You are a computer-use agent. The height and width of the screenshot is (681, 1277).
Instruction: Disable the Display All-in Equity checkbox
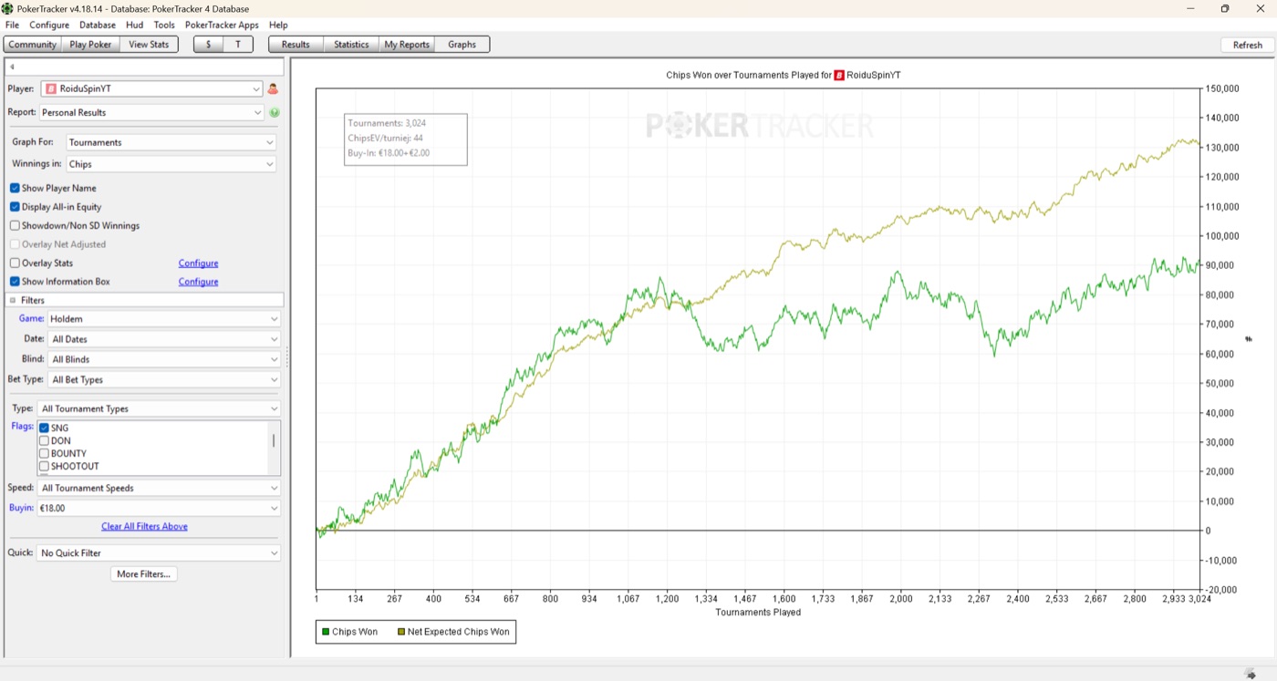(15, 207)
